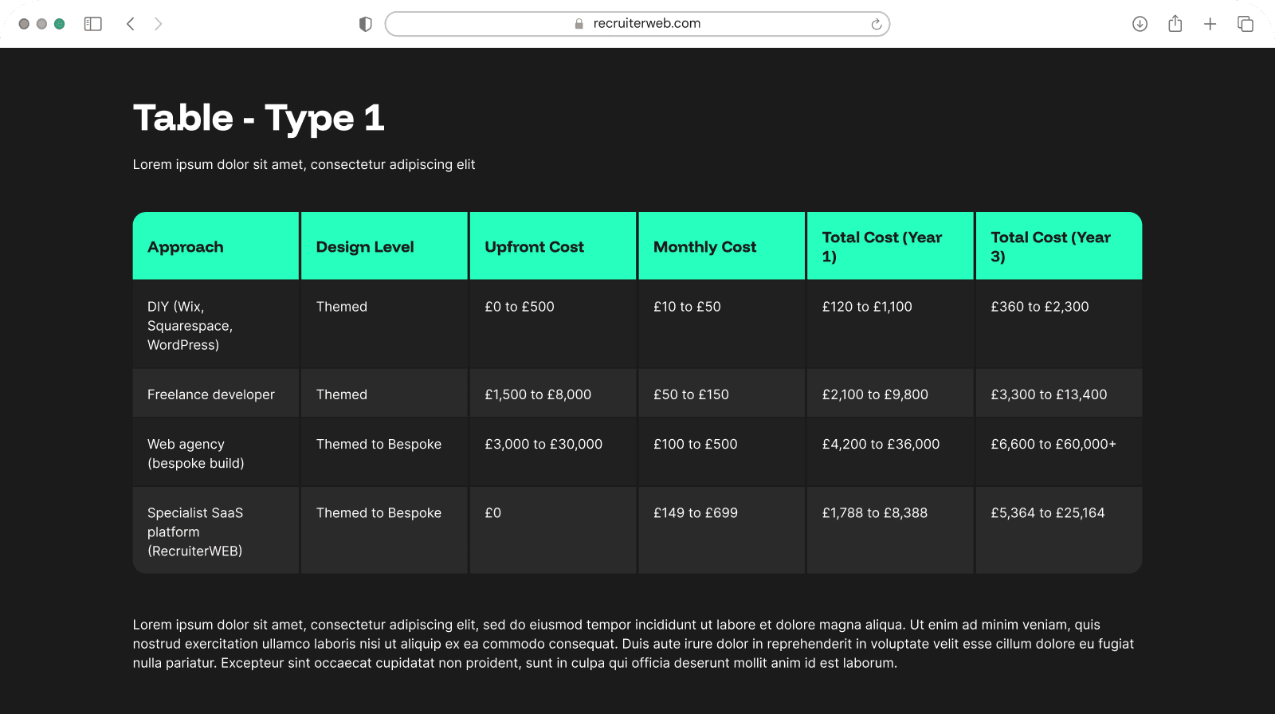Click the £4,200 to £36,000 cell

click(x=890, y=453)
